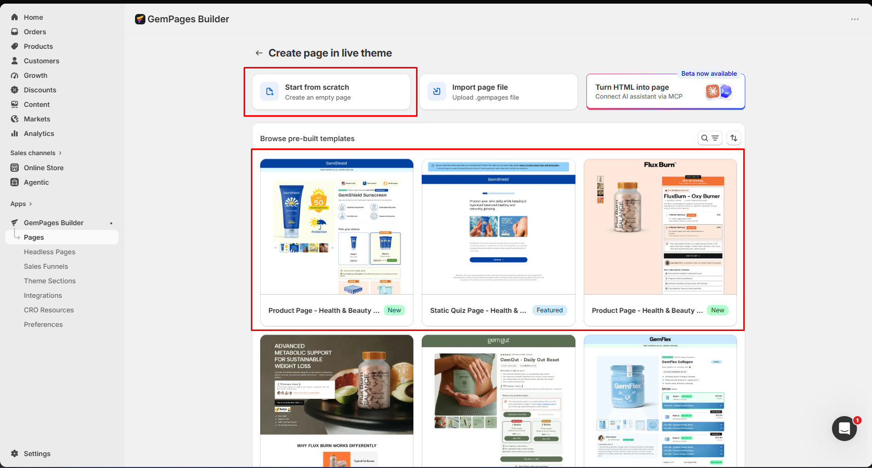Open Integrations in sidebar
Image resolution: width=872 pixels, height=468 pixels.
(x=43, y=295)
